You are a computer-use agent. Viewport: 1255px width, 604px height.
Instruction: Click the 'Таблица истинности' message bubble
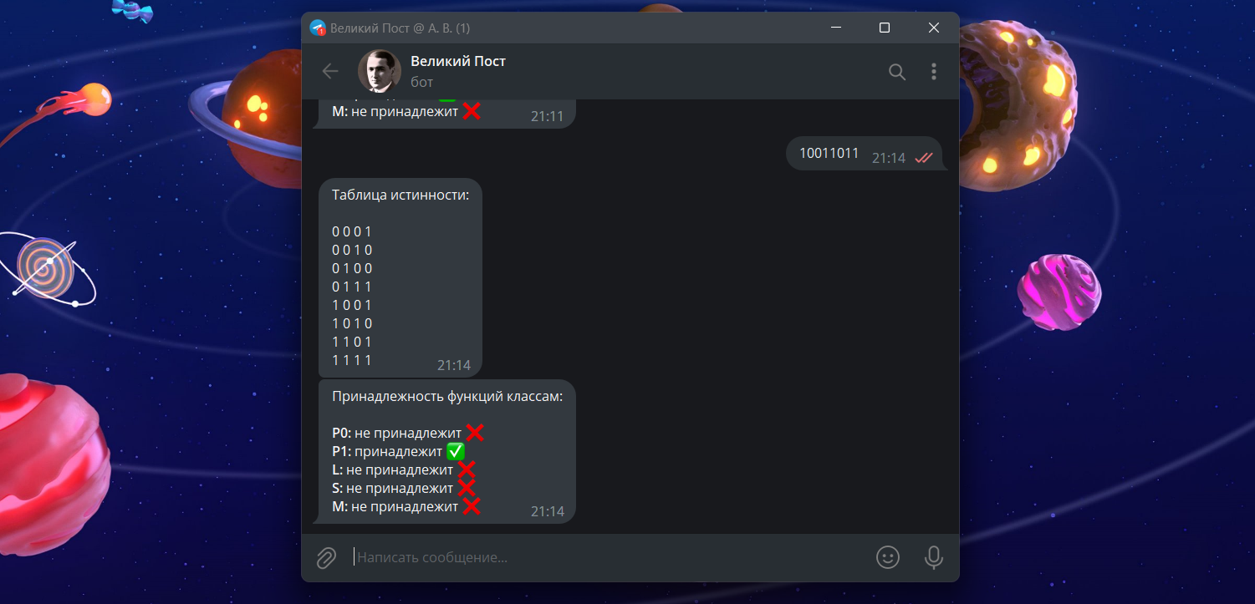400,277
